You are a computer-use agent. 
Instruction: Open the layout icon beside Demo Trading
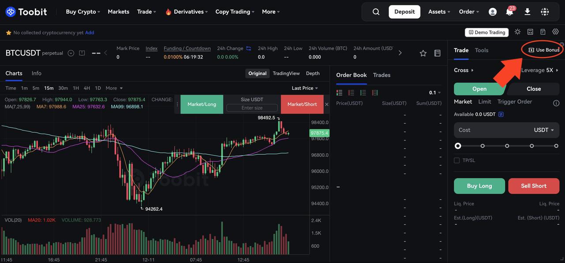(530, 32)
